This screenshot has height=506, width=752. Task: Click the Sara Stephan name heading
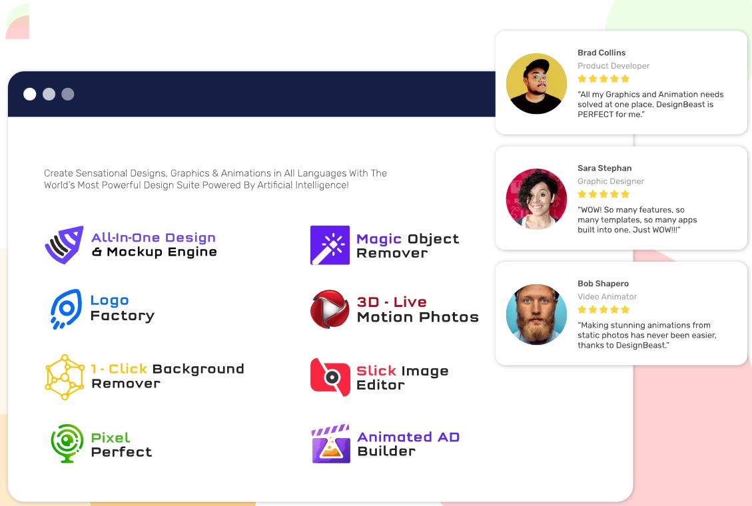coord(604,168)
